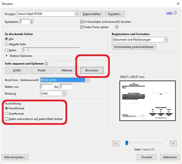Click the Seiten range field
Screen dimensions: 182x164
(51, 50)
